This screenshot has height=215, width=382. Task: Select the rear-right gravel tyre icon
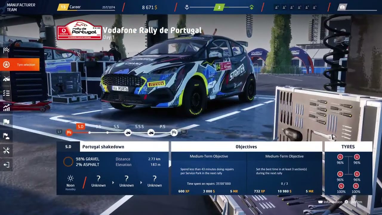point(357,174)
